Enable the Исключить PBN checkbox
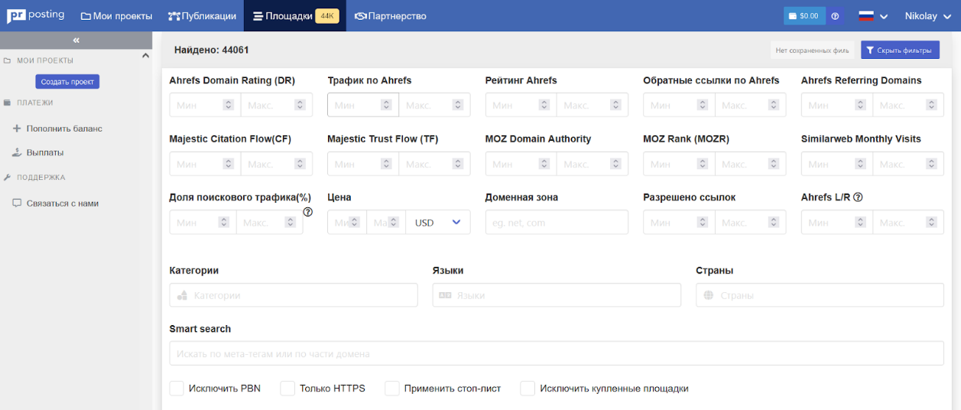 pyautogui.click(x=177, y=389)
